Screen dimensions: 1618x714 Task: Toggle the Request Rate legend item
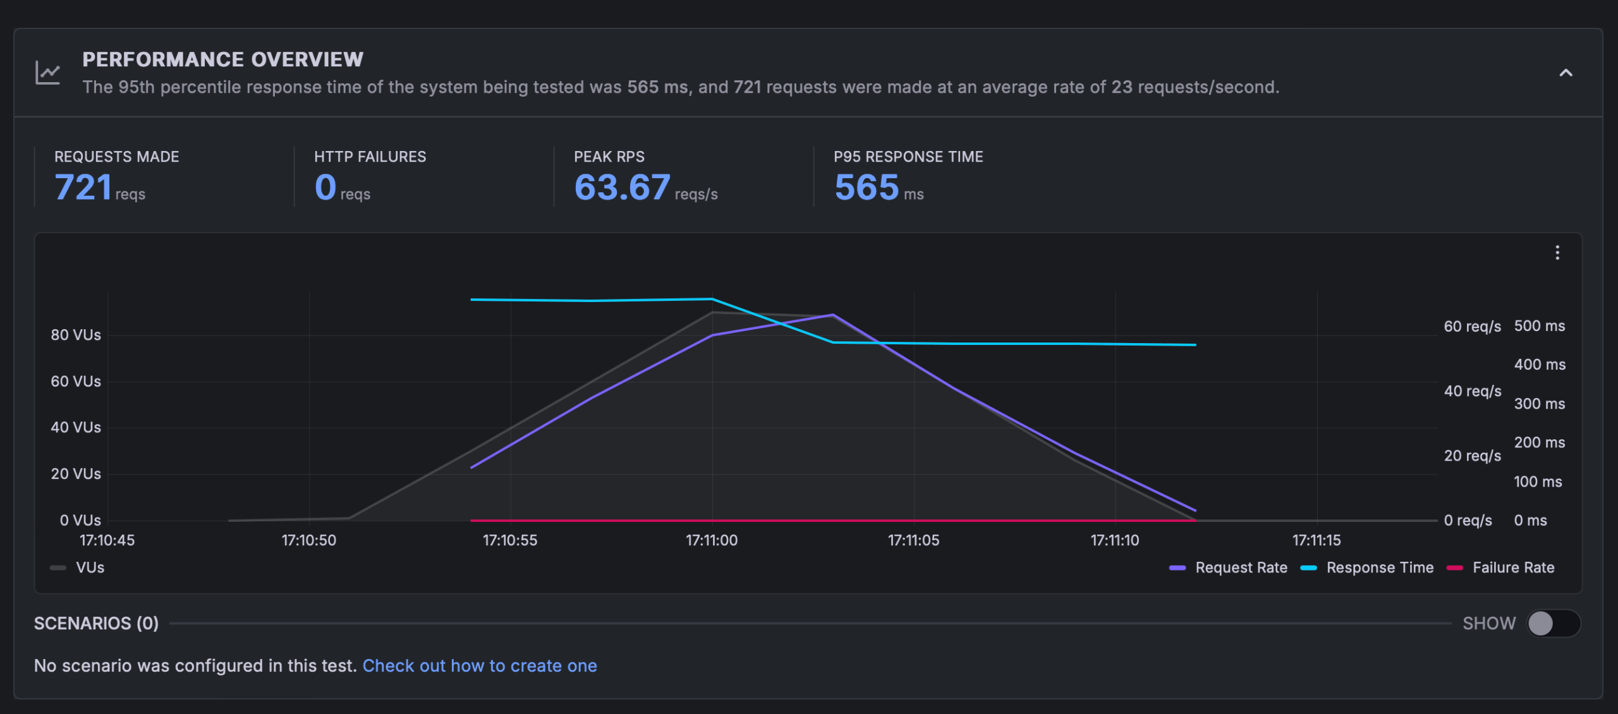pos(1229,567)
